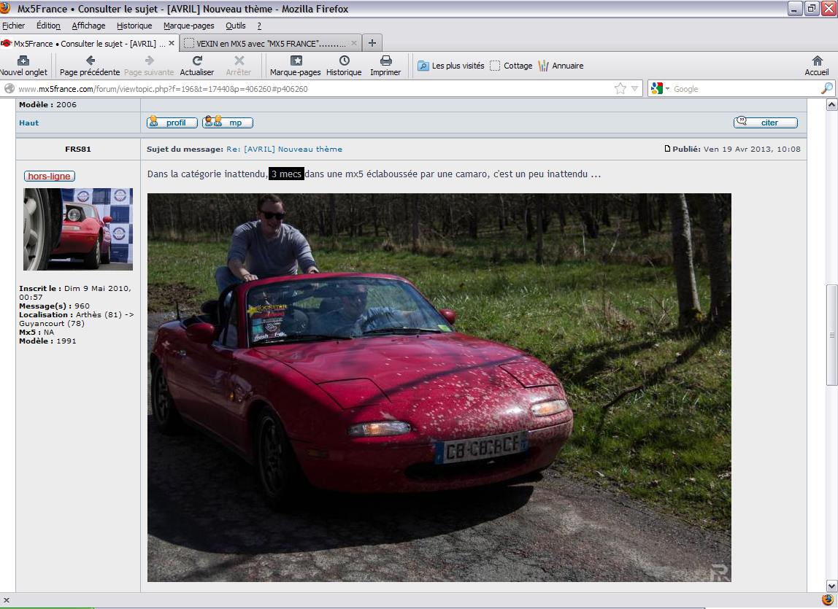
Task: Open the Marque-pages menu
Action: [x=188, y=26]
